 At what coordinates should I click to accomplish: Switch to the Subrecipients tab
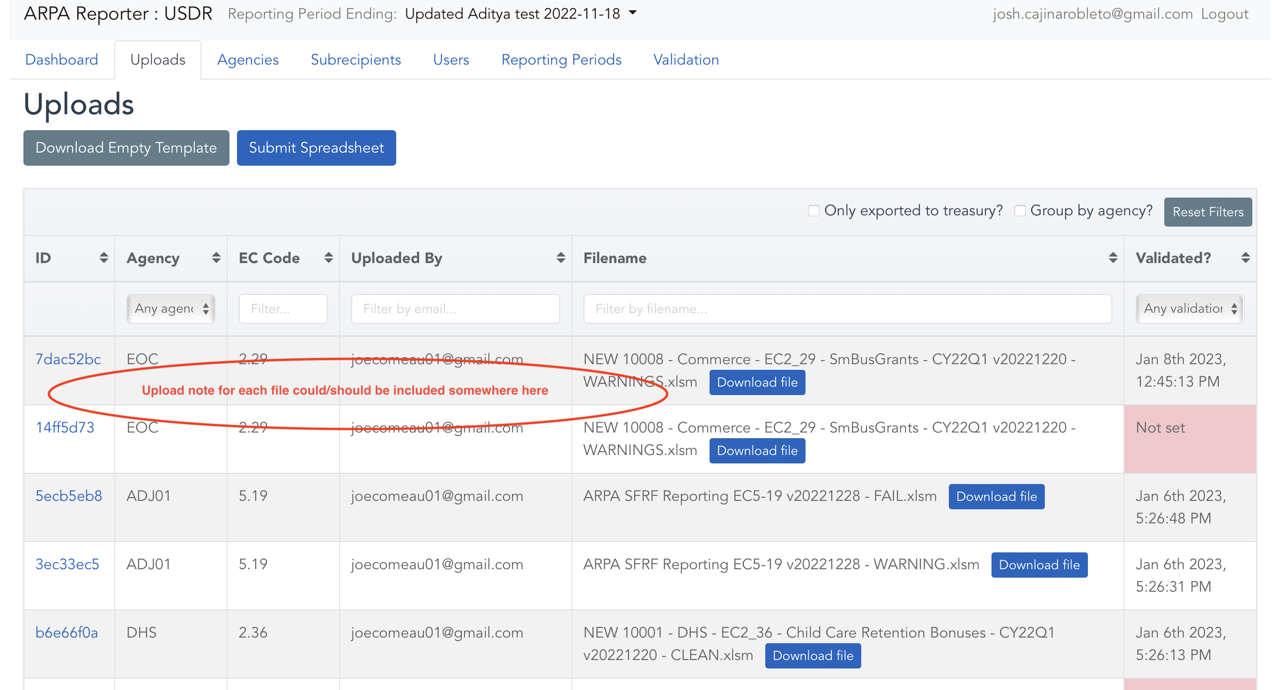(x=356, y=59)
